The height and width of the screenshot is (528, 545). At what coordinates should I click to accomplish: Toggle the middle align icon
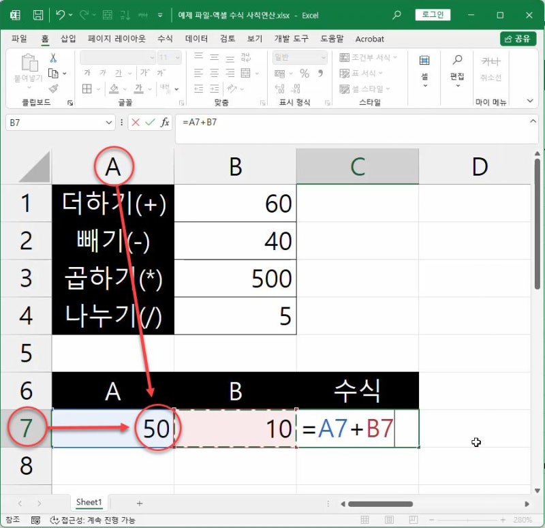(x=215, y=57)
